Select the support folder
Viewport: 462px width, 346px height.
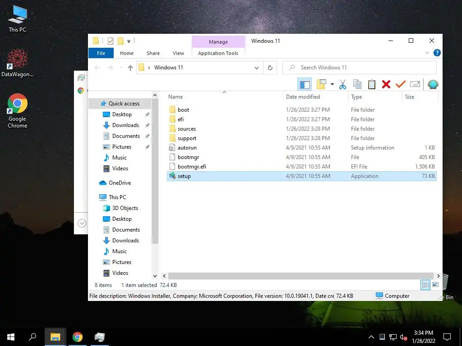(301, 138)
